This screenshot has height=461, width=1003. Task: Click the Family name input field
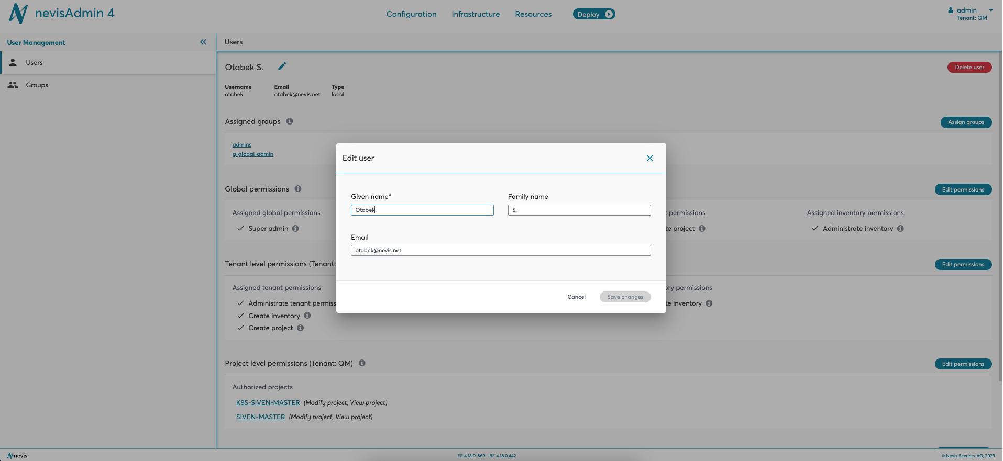click(579, 210)
